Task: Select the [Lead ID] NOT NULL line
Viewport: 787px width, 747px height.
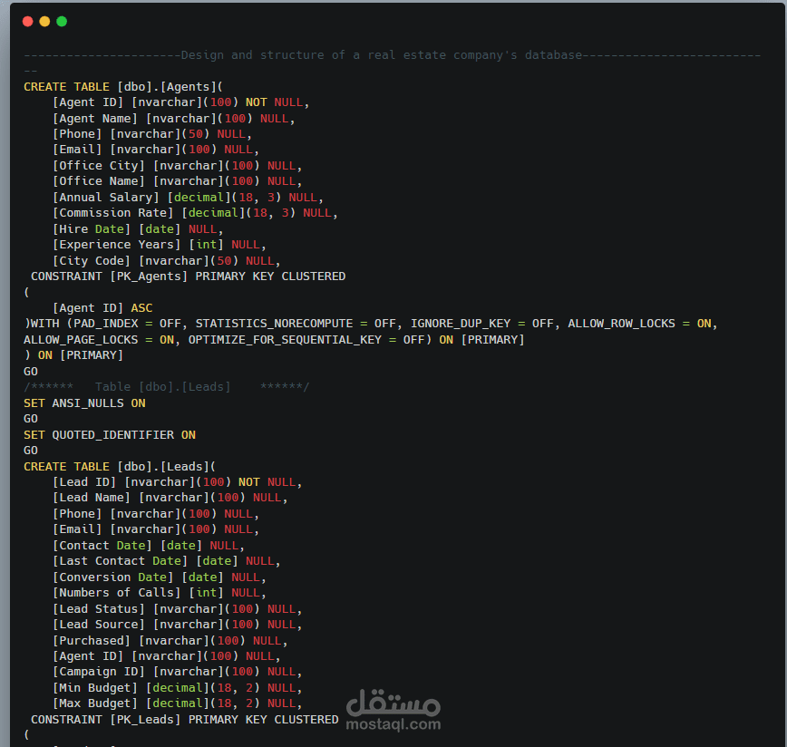Action: click(177, 482)
